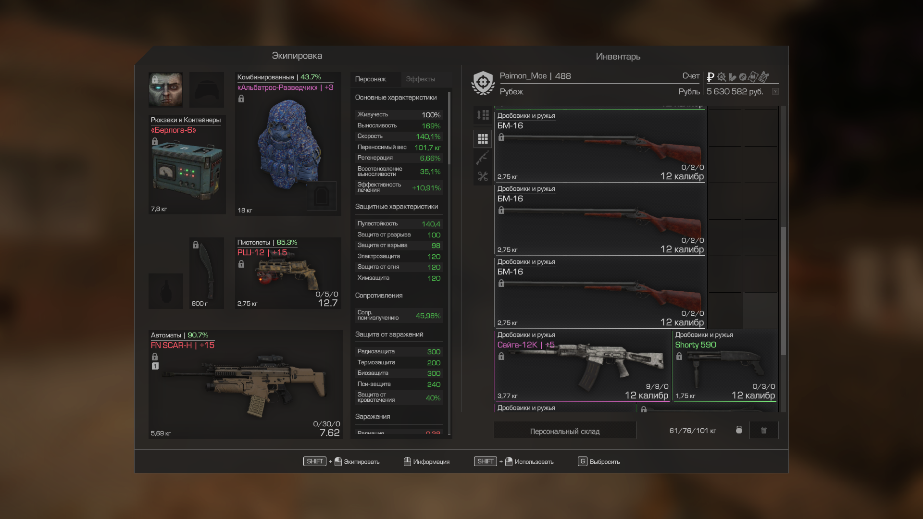Toggle lock on РШ-12 pistol

pyautogui.click(x=241, y=264)
